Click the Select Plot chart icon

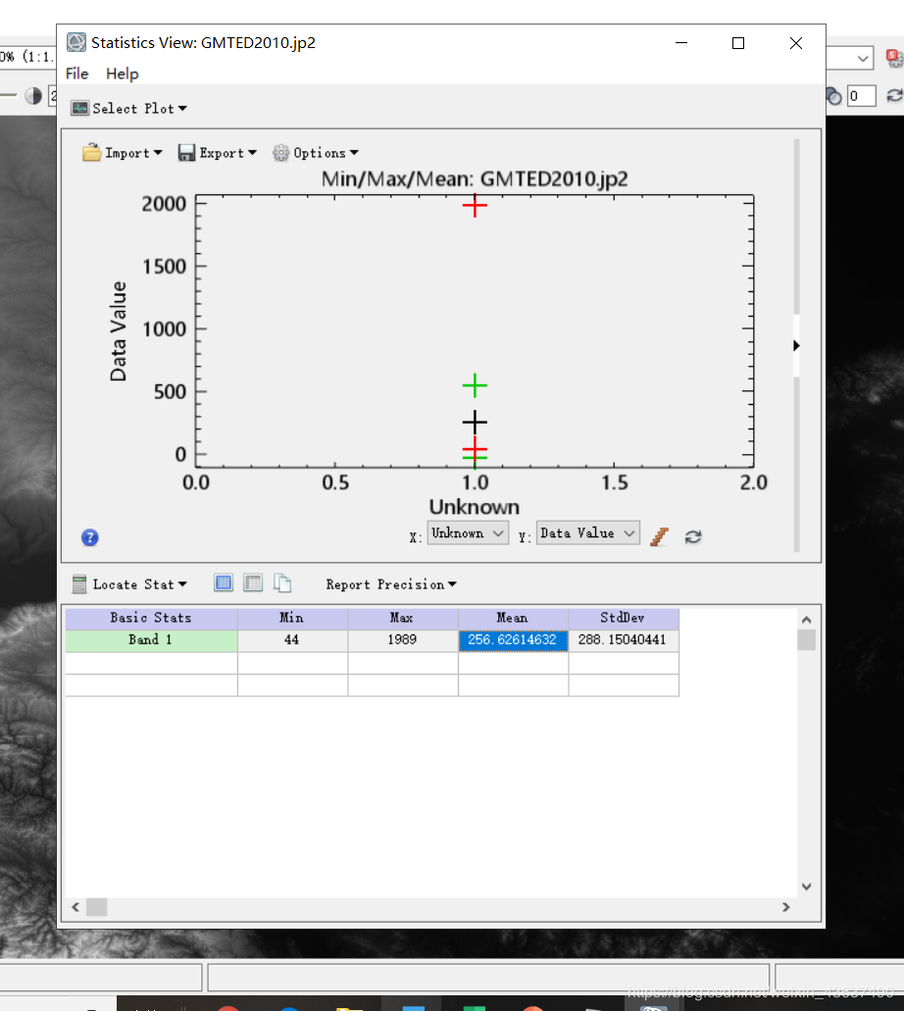(79, 109)
